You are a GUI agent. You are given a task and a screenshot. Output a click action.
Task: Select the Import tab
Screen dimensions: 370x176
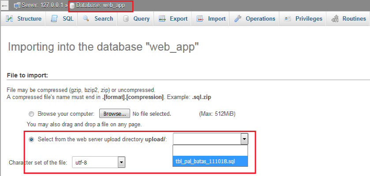(210, 19)
